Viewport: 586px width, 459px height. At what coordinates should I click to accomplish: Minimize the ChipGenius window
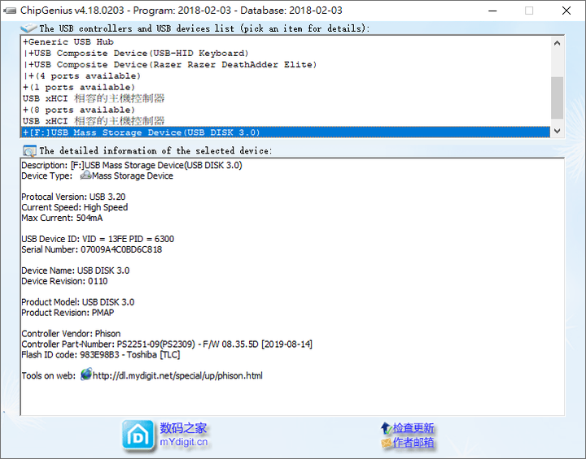coord(492,11)
